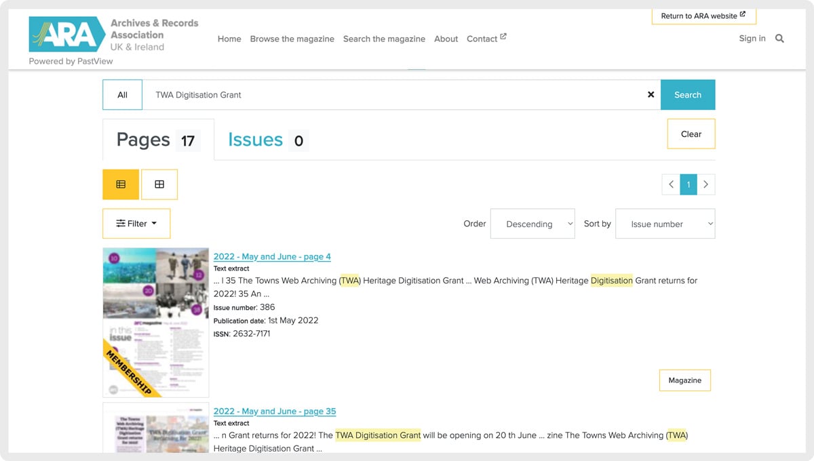Open the Sort by Issue number dropdown

click(665, 224)
